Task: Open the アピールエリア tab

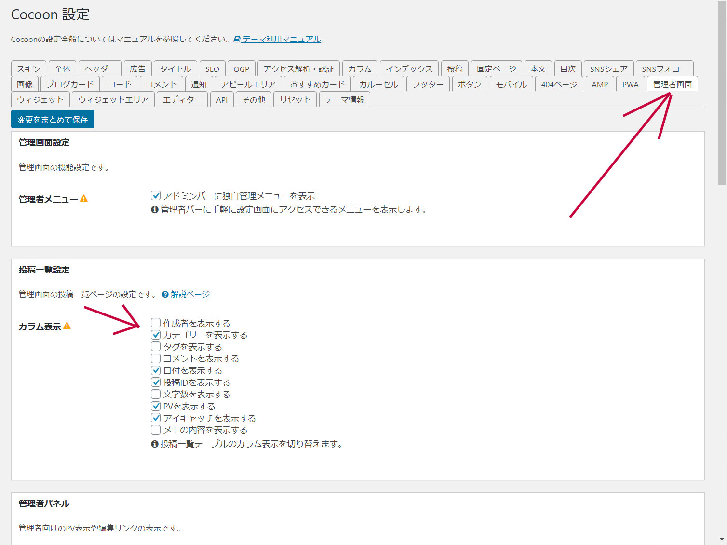Action: (249, 84)
